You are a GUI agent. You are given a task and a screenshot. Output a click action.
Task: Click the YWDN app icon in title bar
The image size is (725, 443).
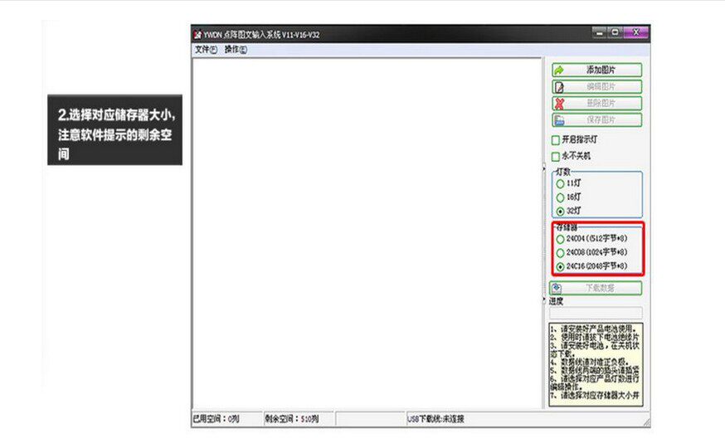pos(198,35)
